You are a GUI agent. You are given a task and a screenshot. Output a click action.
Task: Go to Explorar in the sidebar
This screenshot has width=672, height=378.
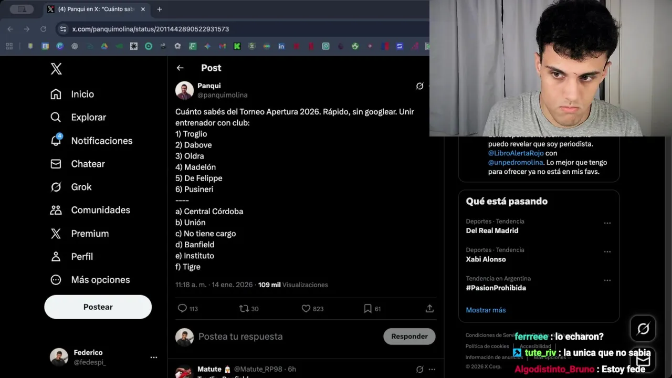click(78, 117)
